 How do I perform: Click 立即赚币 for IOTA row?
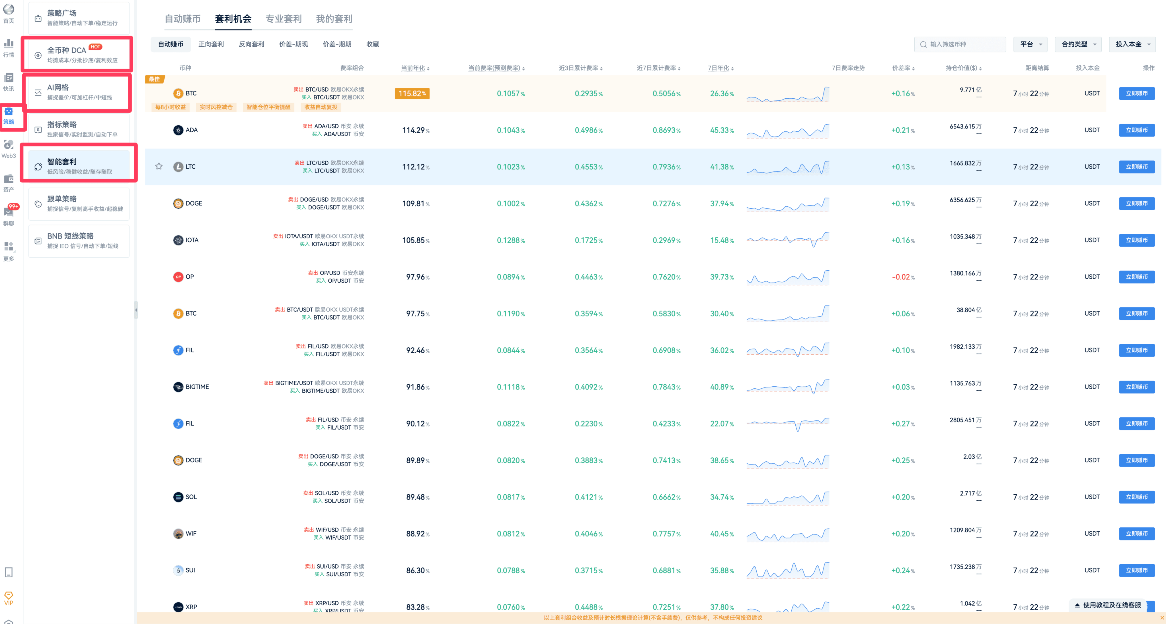tap(1137, 240)
